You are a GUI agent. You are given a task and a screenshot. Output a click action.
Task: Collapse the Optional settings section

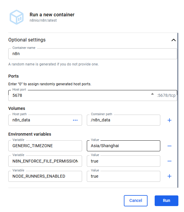174,40
